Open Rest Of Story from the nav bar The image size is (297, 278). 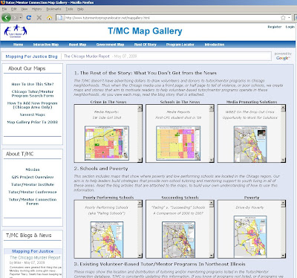(x=146, y=45)
